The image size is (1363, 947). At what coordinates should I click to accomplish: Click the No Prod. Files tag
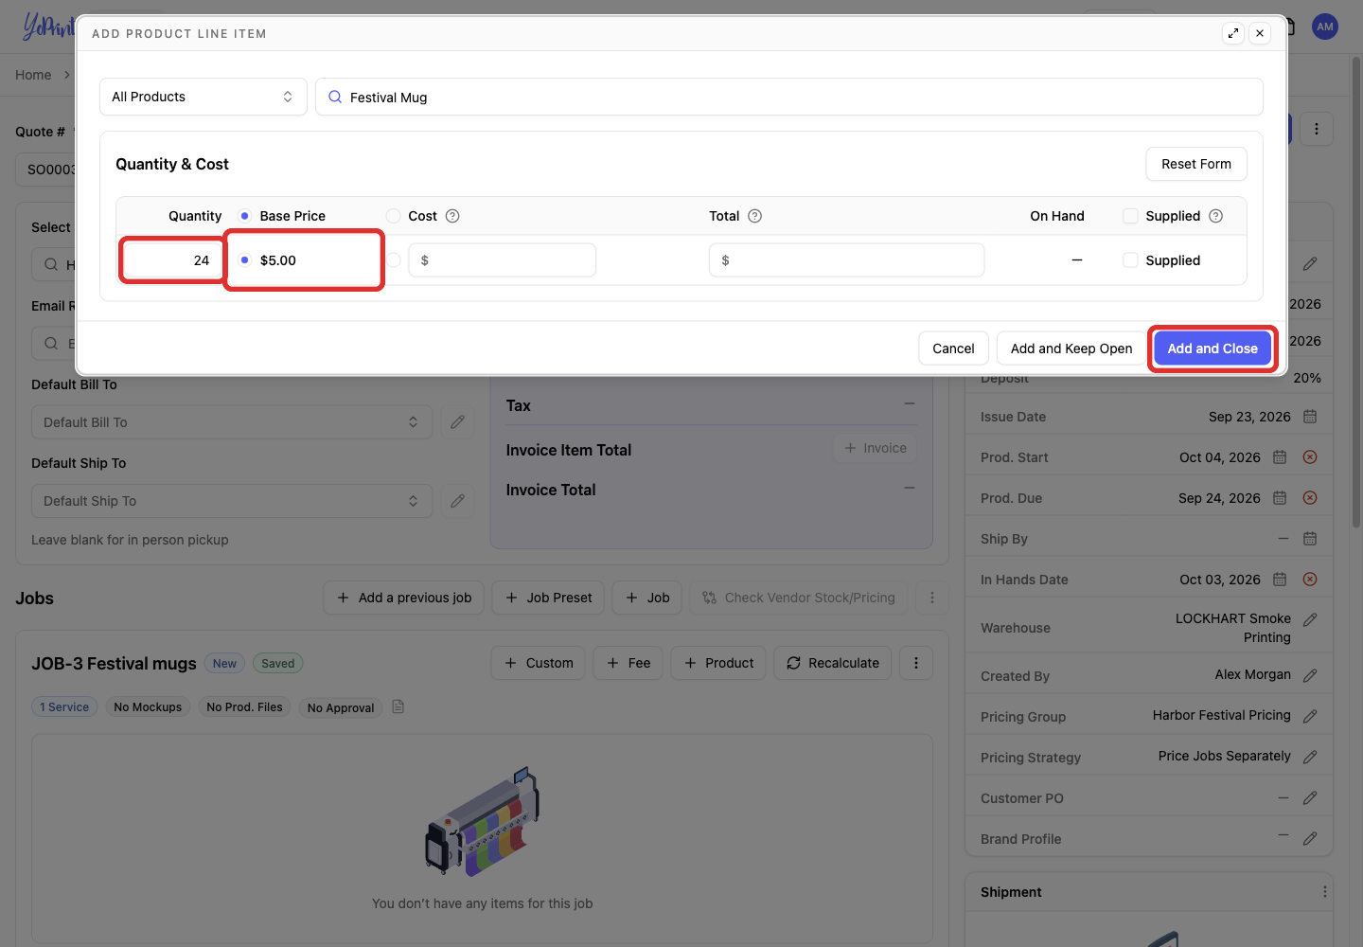click(244, 707)
